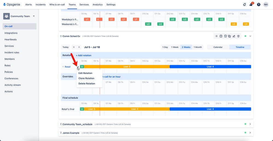Toggle the green status dot for Community Team_schedule
Viewport: 273px width, 141px height.
point(245,124)
